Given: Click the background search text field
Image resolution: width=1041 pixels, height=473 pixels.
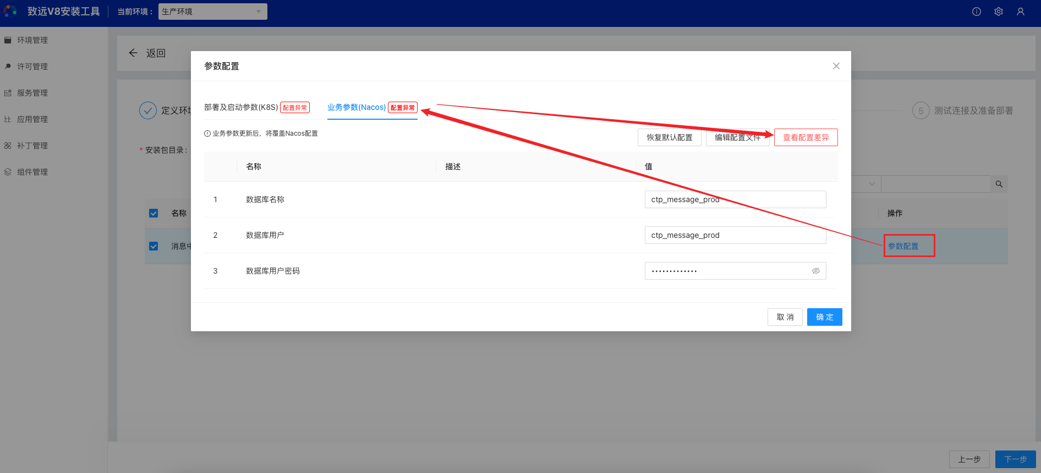Looking at the screenshot, I should tap(936, 184).
